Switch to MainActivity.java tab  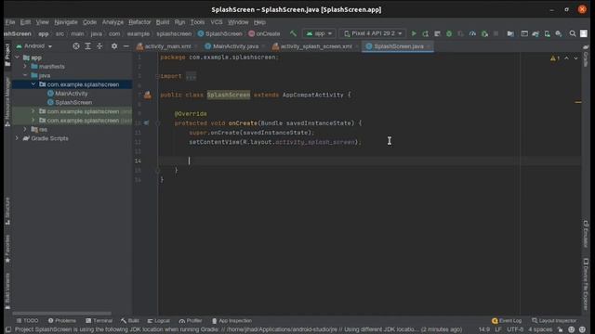(x=235, y=46)
